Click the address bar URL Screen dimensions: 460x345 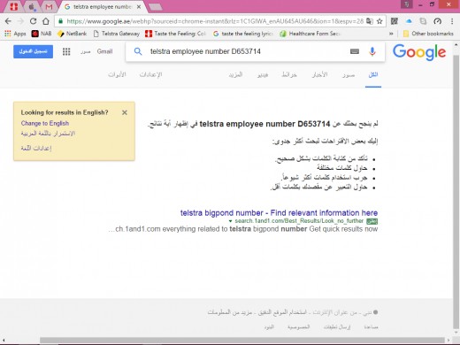pyautogui.click(x=215, y=21)
